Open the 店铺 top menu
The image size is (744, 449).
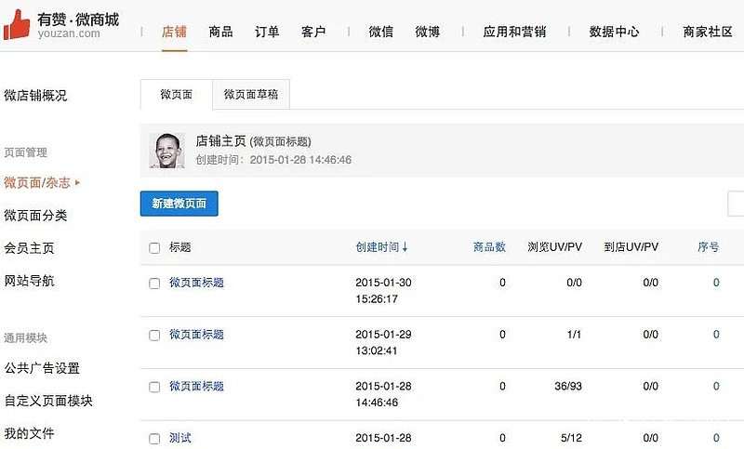[x=174, y=32]
